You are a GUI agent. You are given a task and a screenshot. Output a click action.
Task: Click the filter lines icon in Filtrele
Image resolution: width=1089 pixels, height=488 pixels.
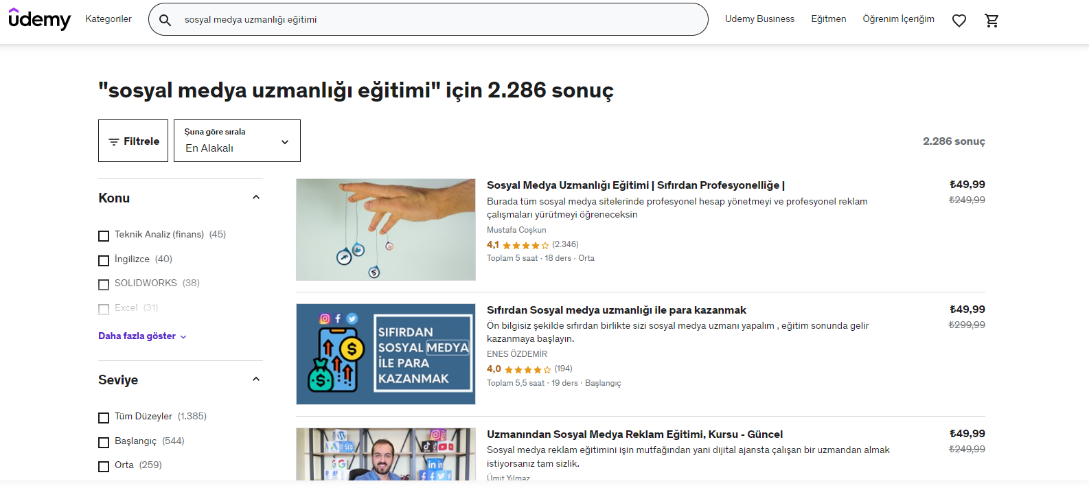tap(114, 141)
